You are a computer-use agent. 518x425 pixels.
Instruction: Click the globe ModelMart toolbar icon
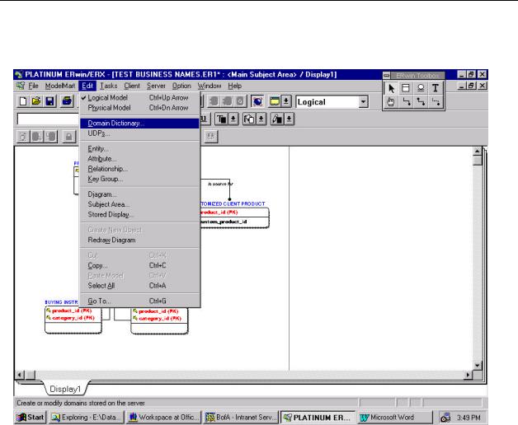257,101
